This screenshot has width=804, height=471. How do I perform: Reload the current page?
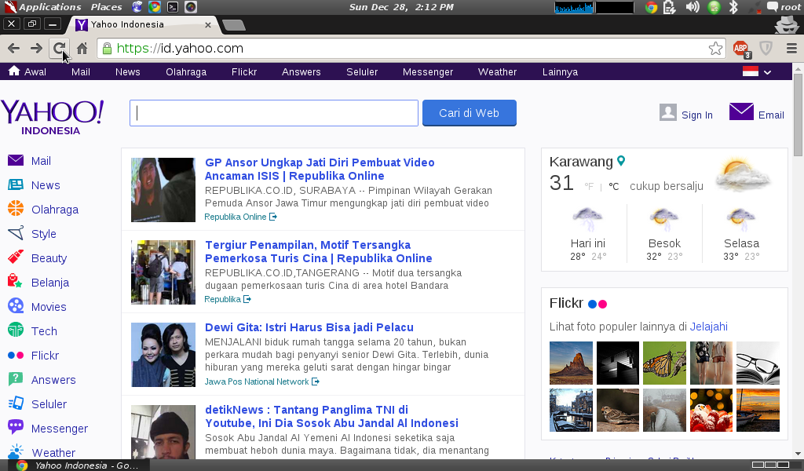pos(60,48)
